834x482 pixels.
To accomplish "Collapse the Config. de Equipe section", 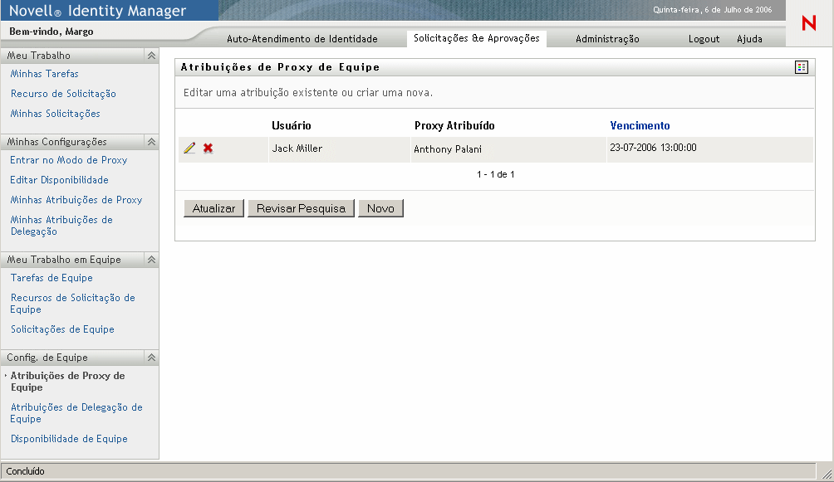I will [x=151, y=358].
